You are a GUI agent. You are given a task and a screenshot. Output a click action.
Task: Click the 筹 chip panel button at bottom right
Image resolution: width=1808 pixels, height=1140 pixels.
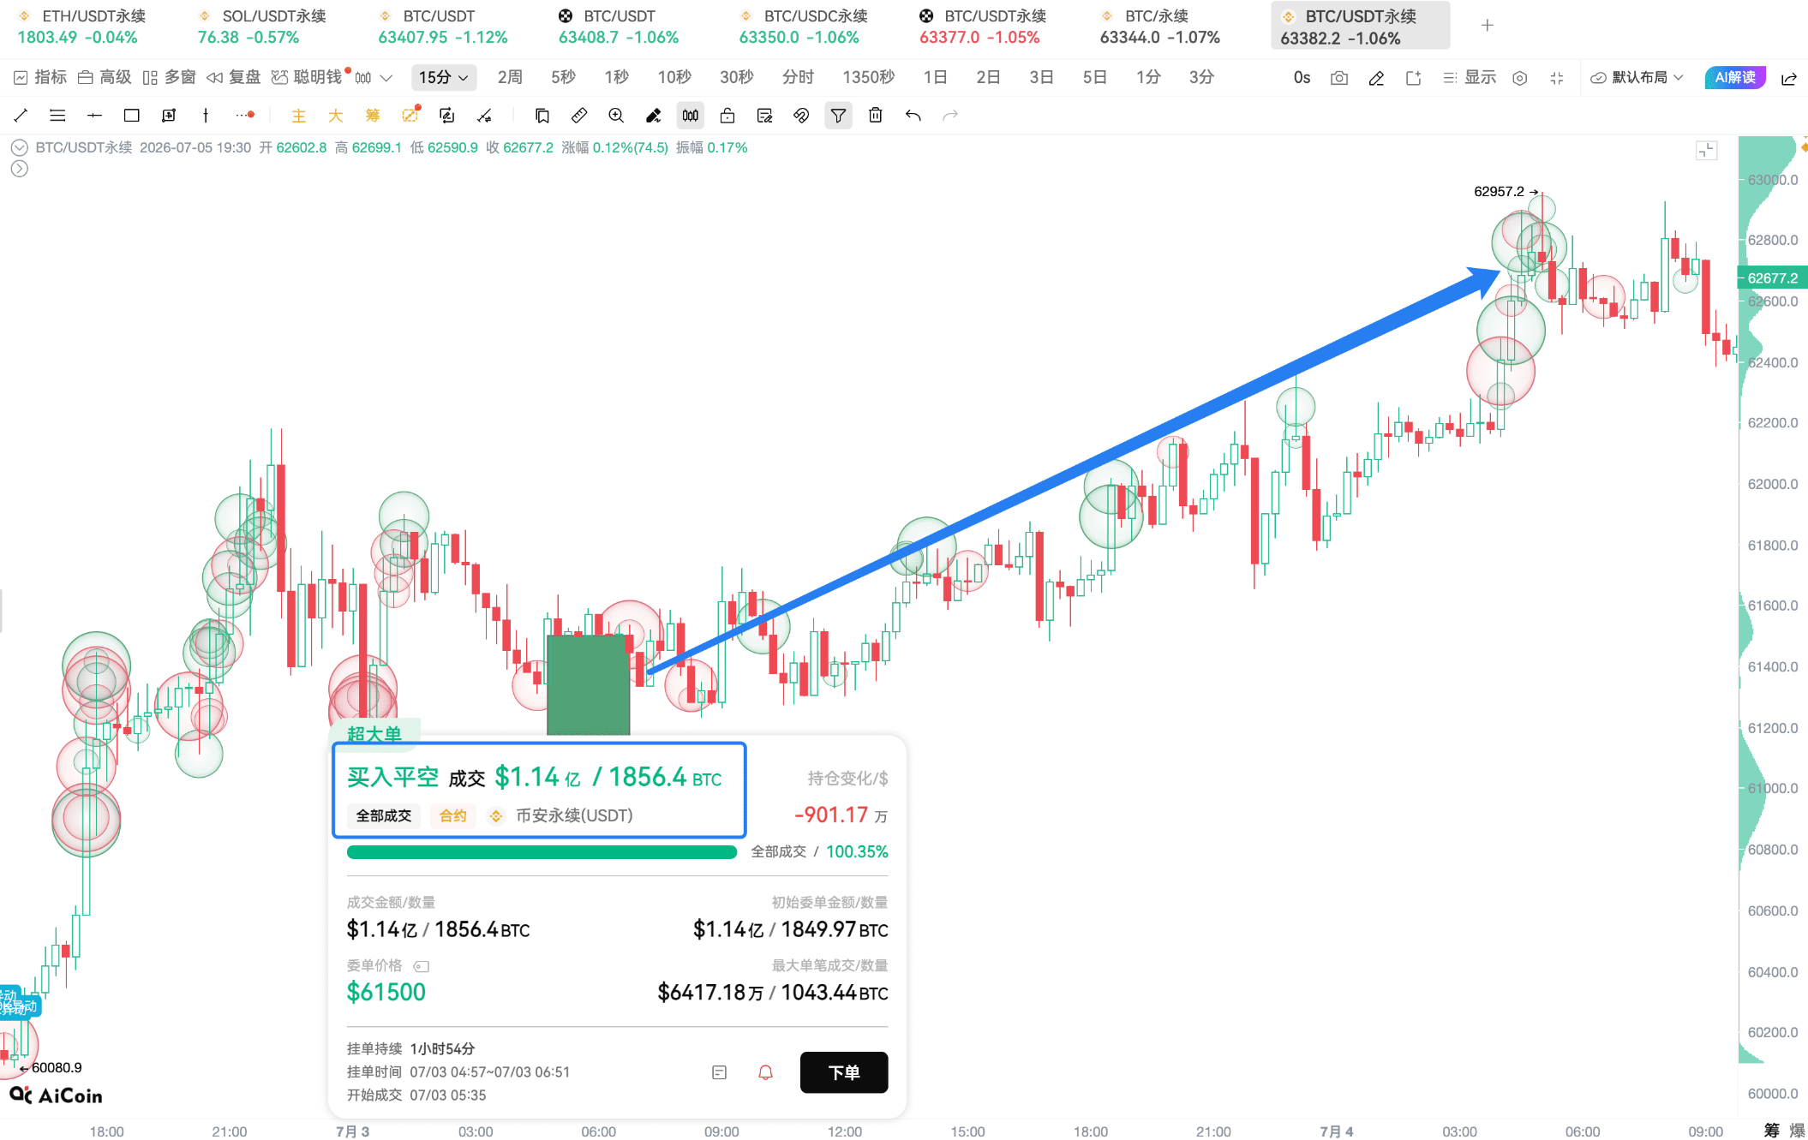[x=1771, y=1131]
